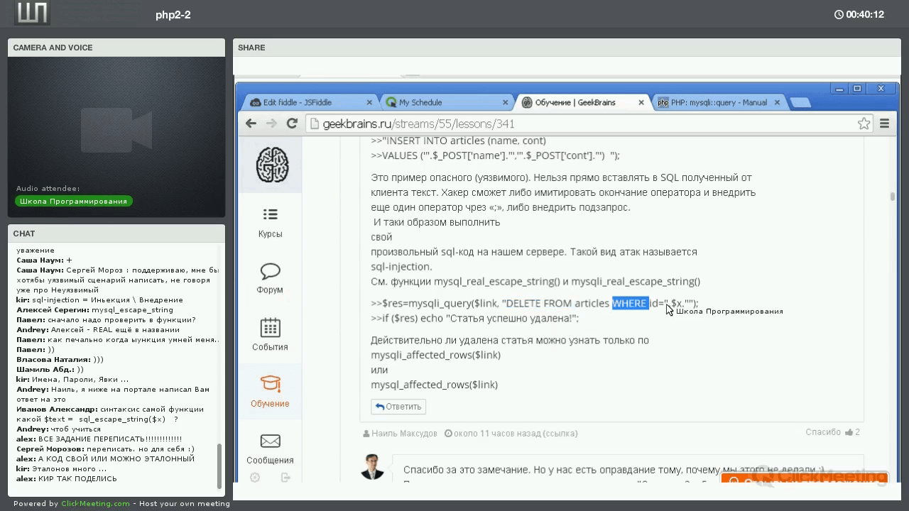Click the CHAT panel header
Viewport: 909px width, 511px height.
(x=116, y=233)
